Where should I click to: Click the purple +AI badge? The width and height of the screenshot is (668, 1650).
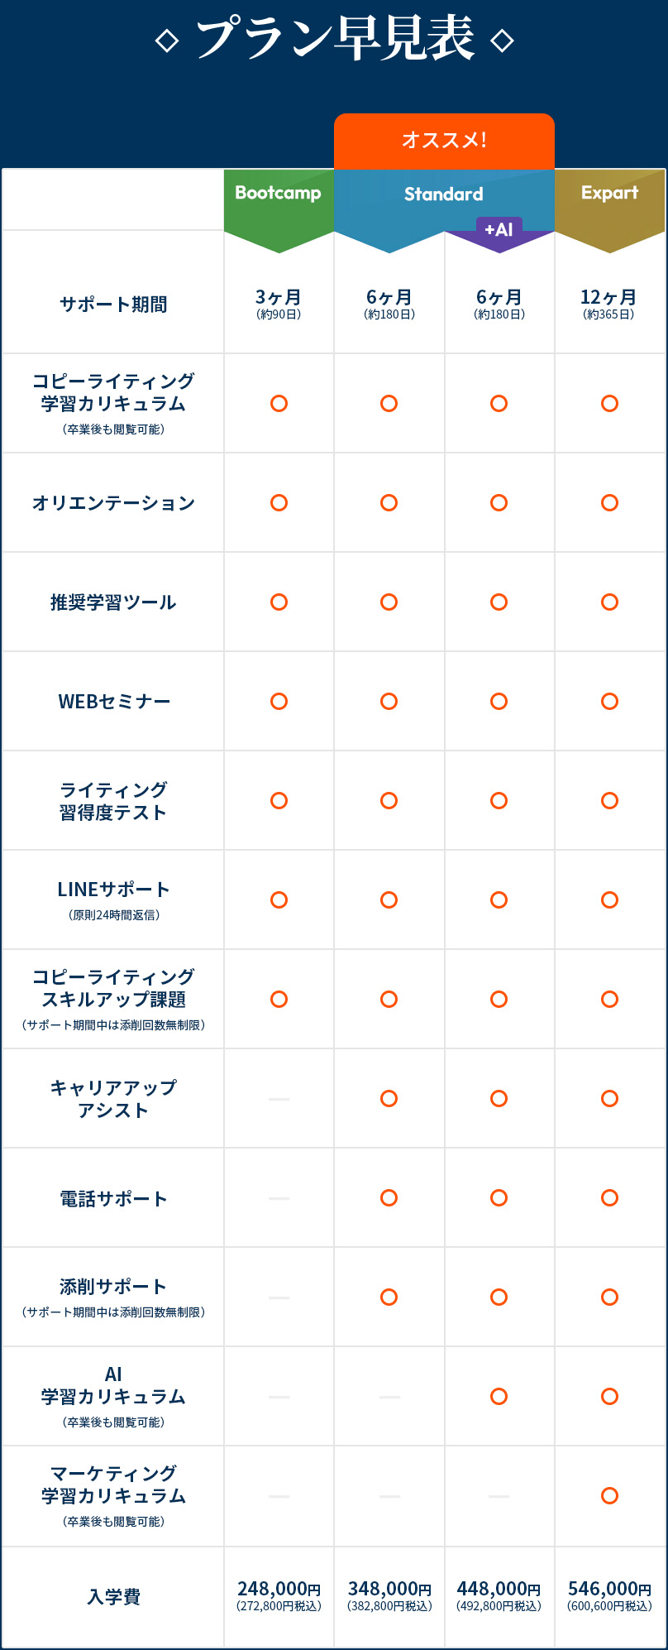pos(499,230)
